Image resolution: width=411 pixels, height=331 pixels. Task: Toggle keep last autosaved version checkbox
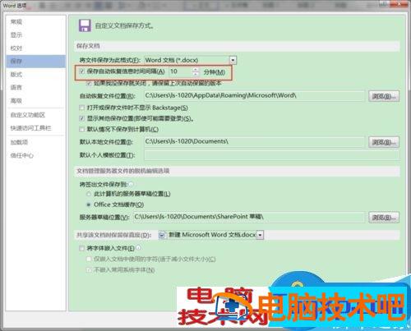coord(89,83)
